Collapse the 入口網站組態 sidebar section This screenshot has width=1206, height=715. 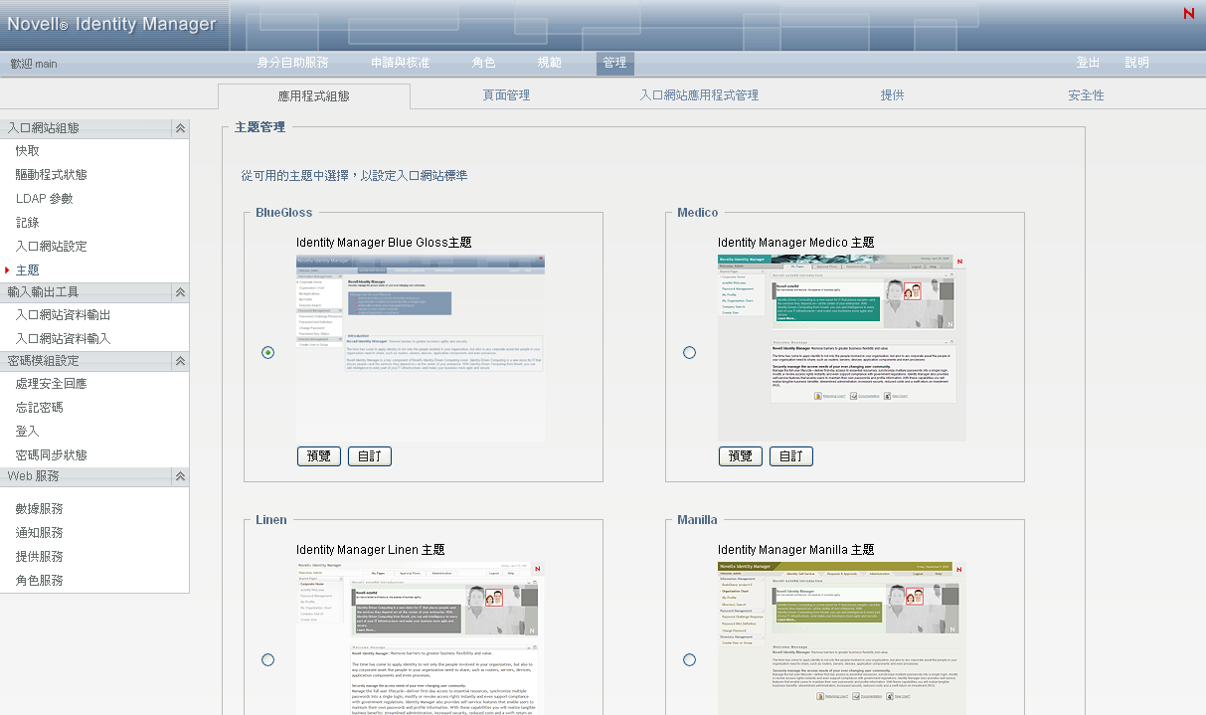point(180,128)
